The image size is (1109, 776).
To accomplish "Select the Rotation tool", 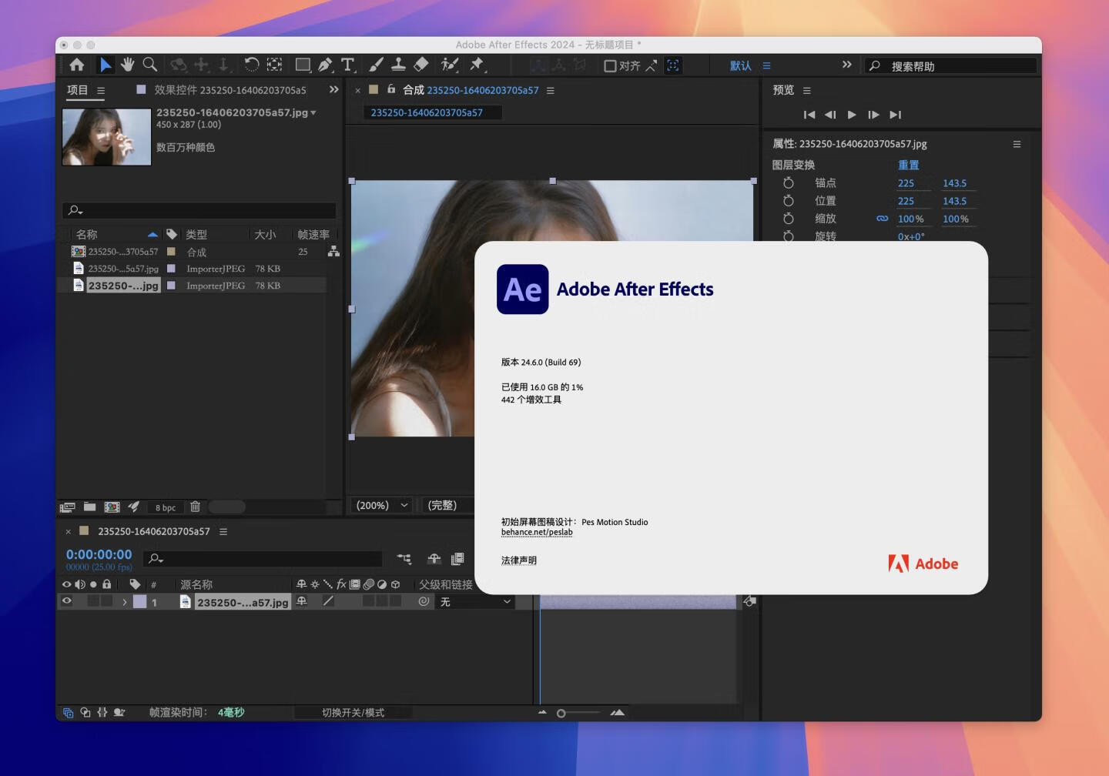I will (x=252, y=65).
